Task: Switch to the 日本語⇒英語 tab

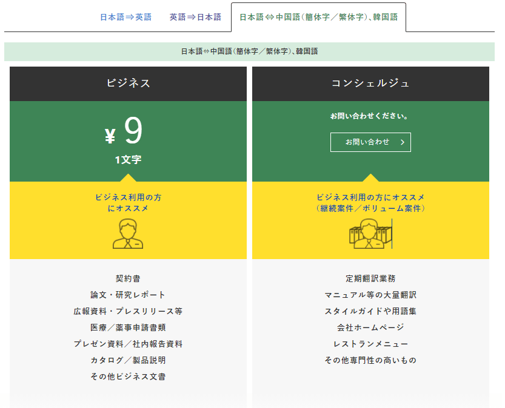Action: (x=125, y=17)
